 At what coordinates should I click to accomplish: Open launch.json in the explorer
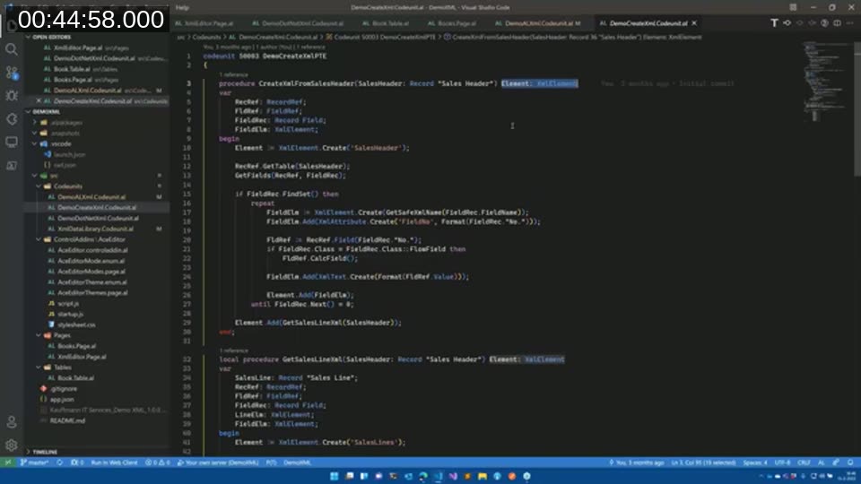coord(69,154)
